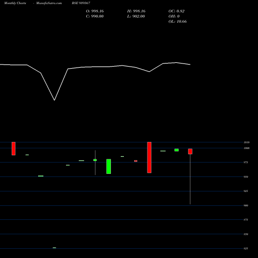Select the tallest red candlestick

149,157
